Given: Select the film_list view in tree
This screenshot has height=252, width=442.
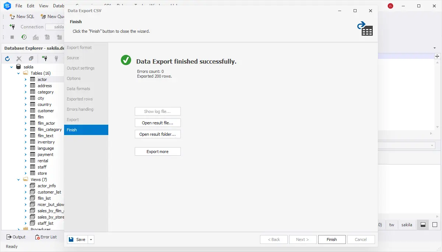Looking at the screenshot, I should point(44,198).
